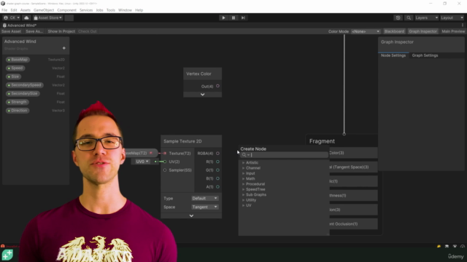The height and width of the screenshot is (262, 467).
Task: Open the Tools menu
Action: pyautogui.click(x=111, y=10)
